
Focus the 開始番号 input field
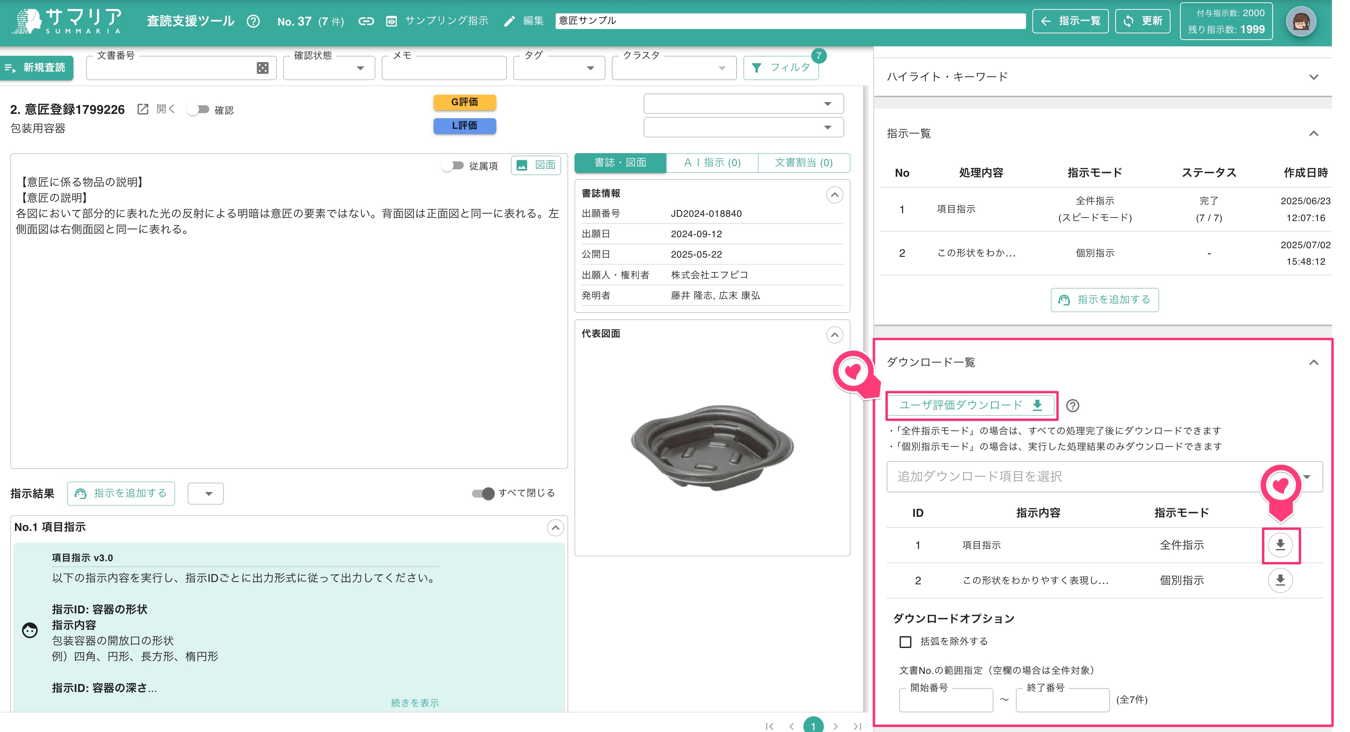946,699
